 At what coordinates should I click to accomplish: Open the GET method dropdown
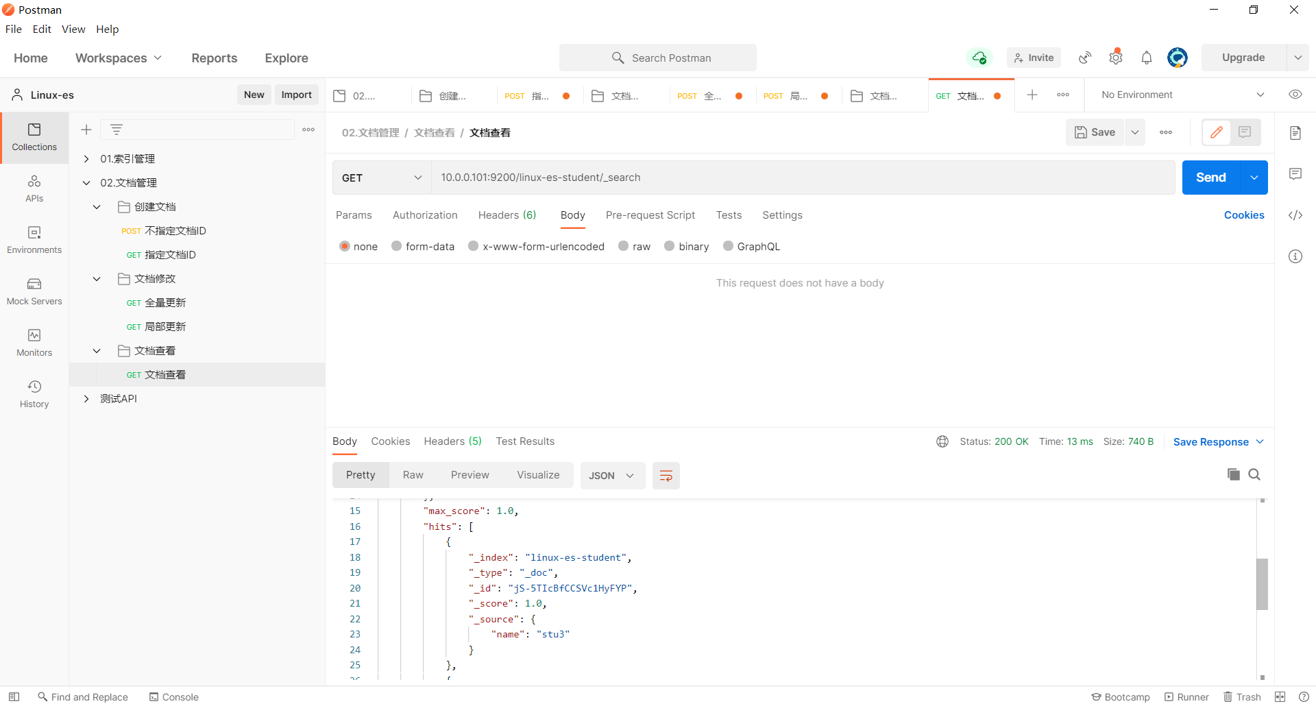click(382, 178)
